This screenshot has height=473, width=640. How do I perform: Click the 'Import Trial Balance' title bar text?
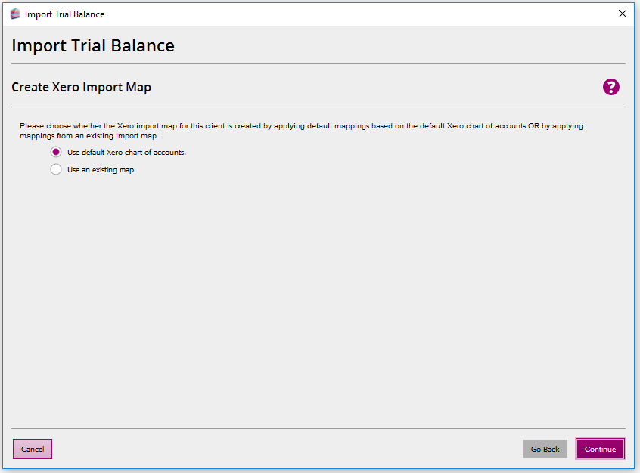tap(64, 14)
